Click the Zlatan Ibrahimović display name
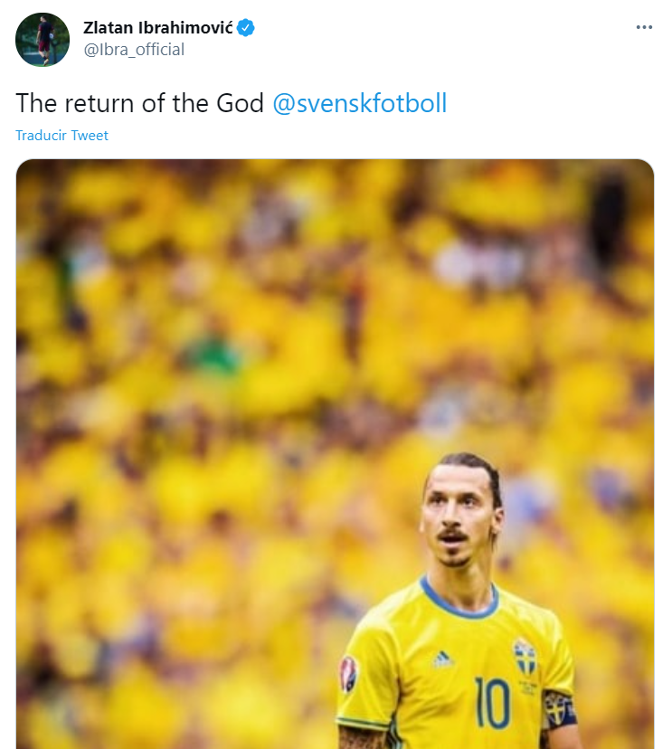This screenshot has width=672, height=749. pyautogui.click(x=157, y=28)
